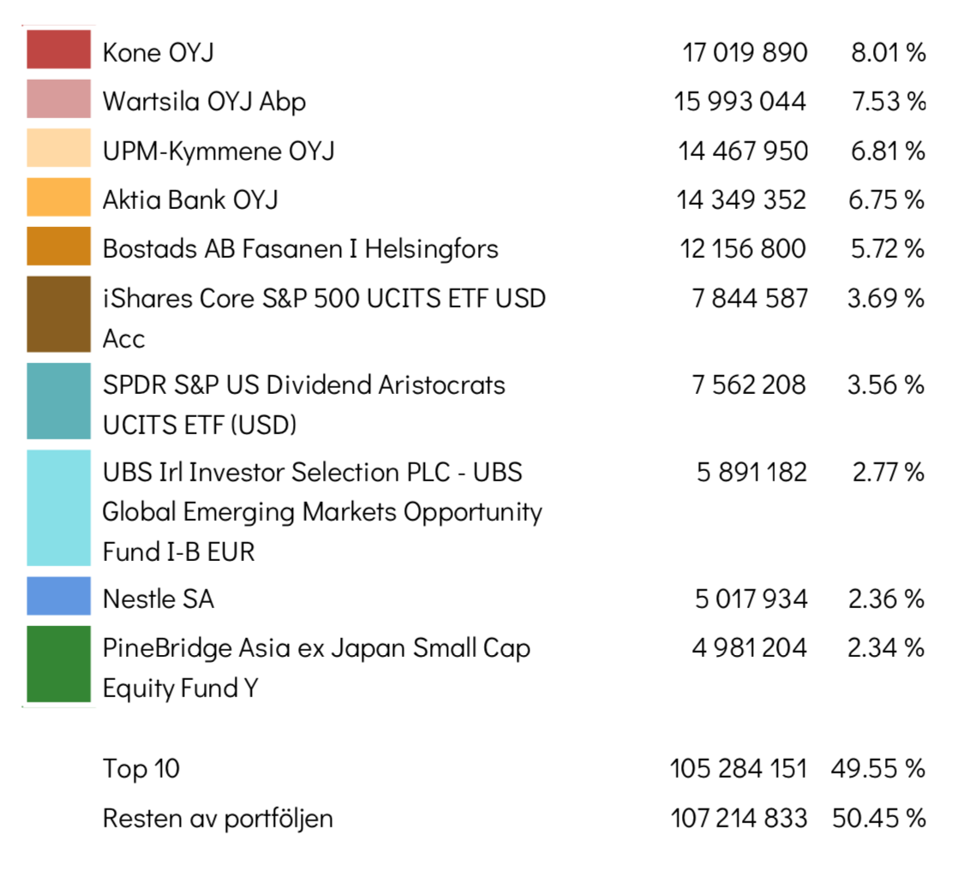Click the value 17 019 890

point(745,53)
